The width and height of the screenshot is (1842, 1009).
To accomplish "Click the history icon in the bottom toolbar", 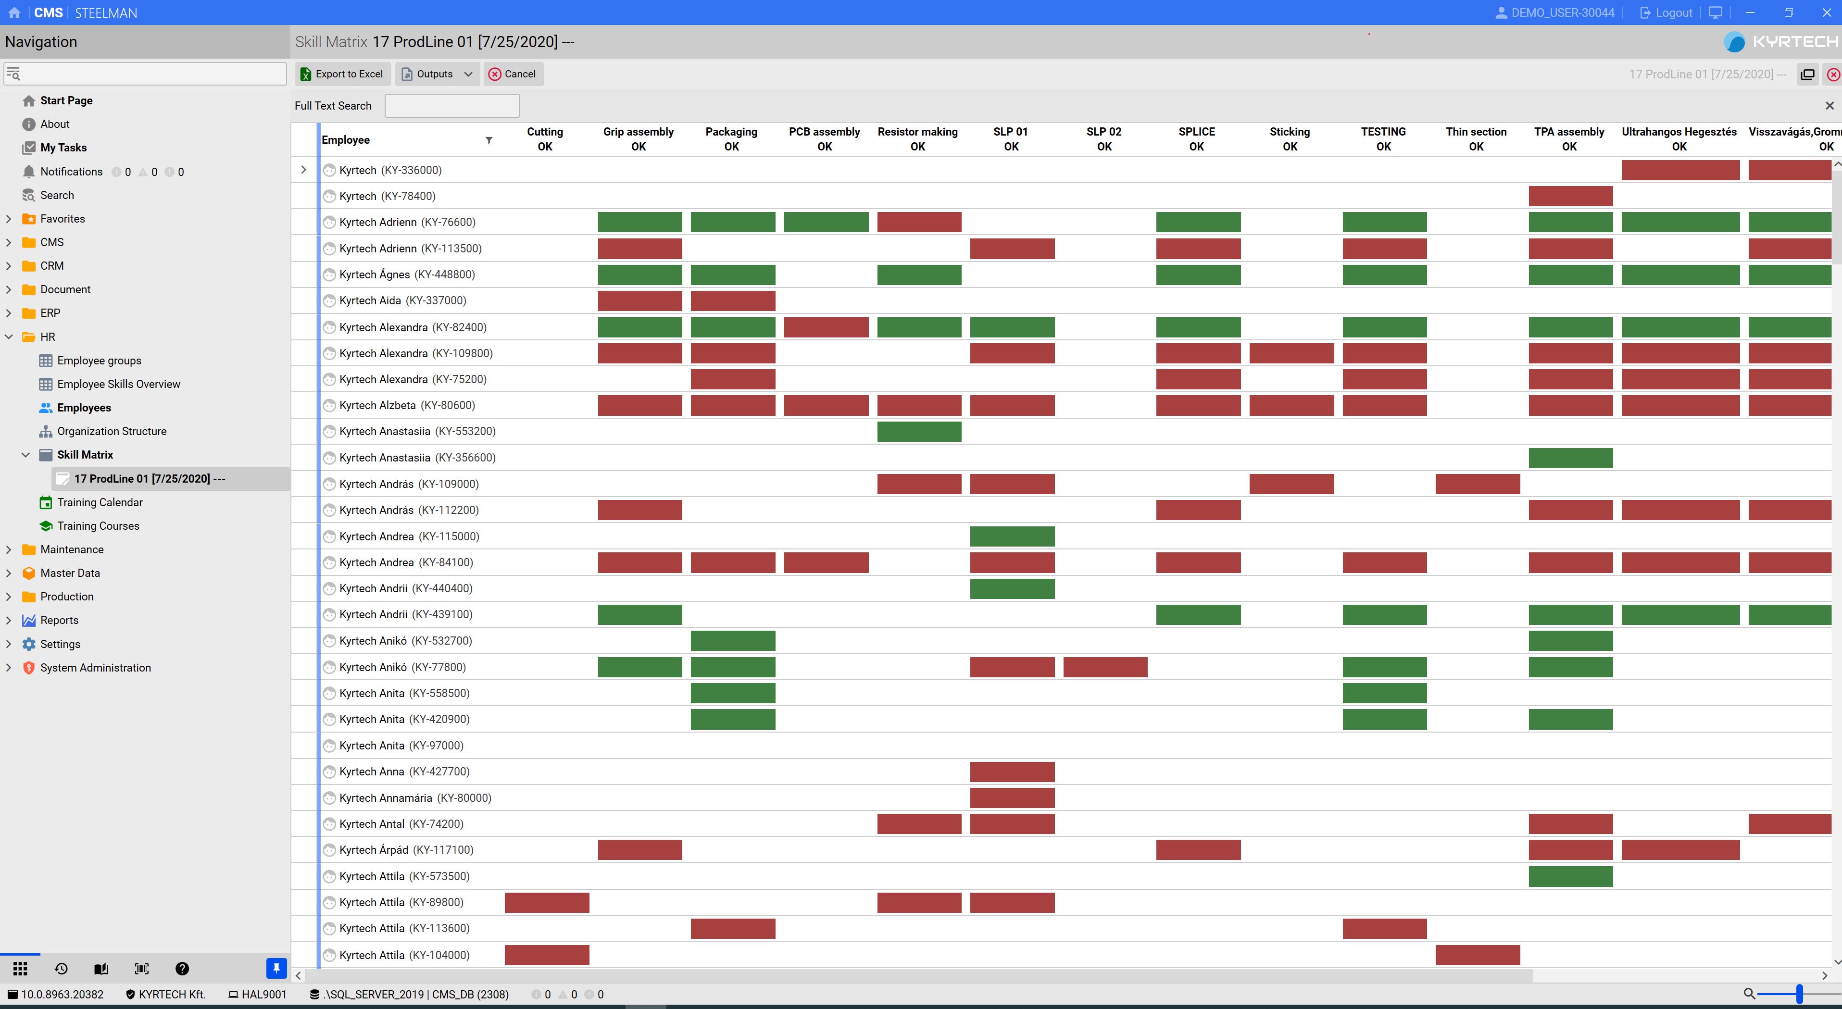I will click(61, 968).
